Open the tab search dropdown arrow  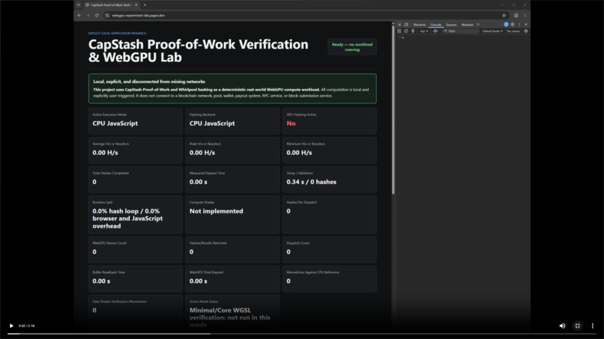78,5
